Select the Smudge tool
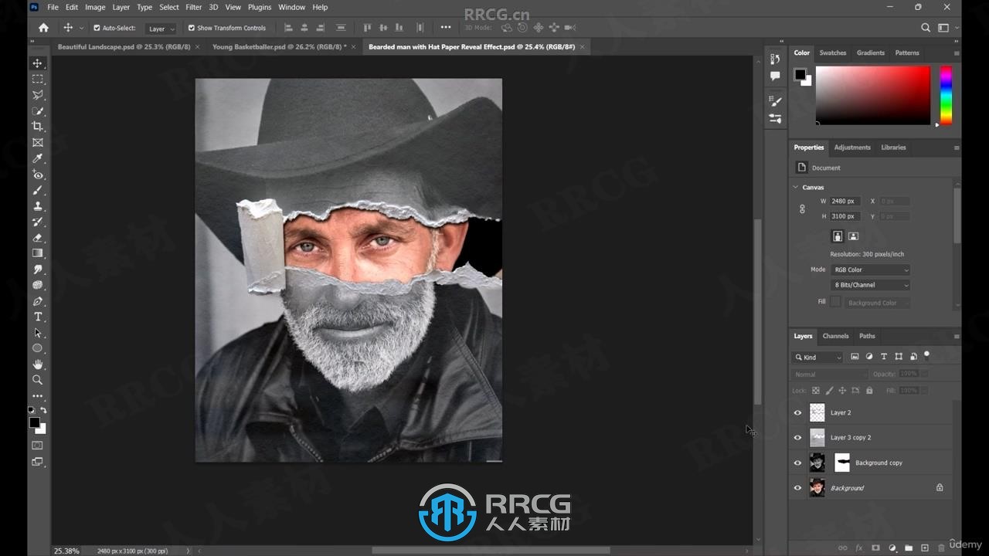This screenshot has width=989, height=556. tap(37, 270)
